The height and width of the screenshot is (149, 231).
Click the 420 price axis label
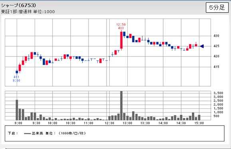click(x=216, y=56)
